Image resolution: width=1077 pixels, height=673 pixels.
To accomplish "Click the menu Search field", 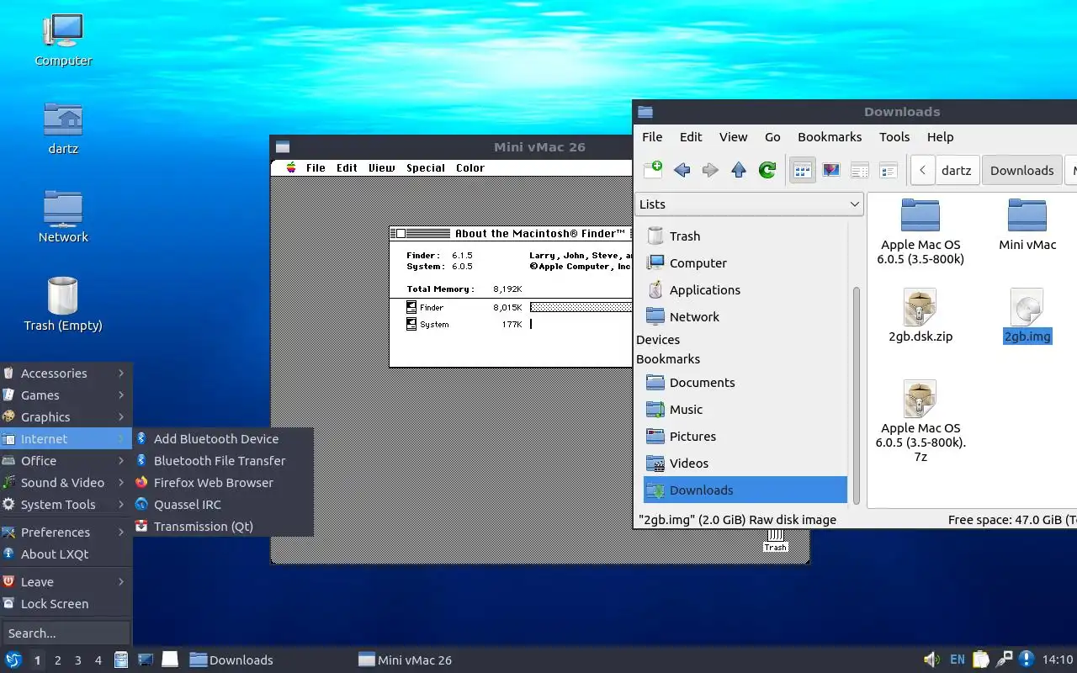I will 66,633.
